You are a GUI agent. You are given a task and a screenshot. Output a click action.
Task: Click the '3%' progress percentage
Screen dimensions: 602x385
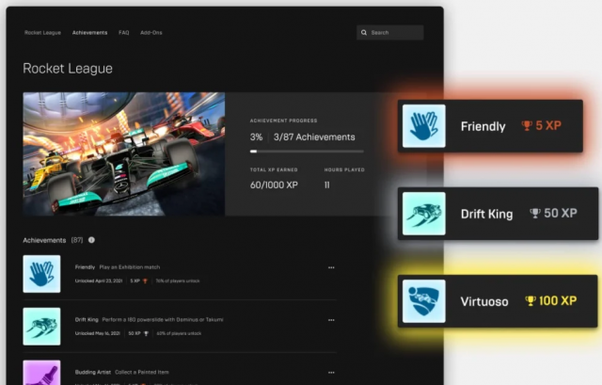tap(256, 137)
